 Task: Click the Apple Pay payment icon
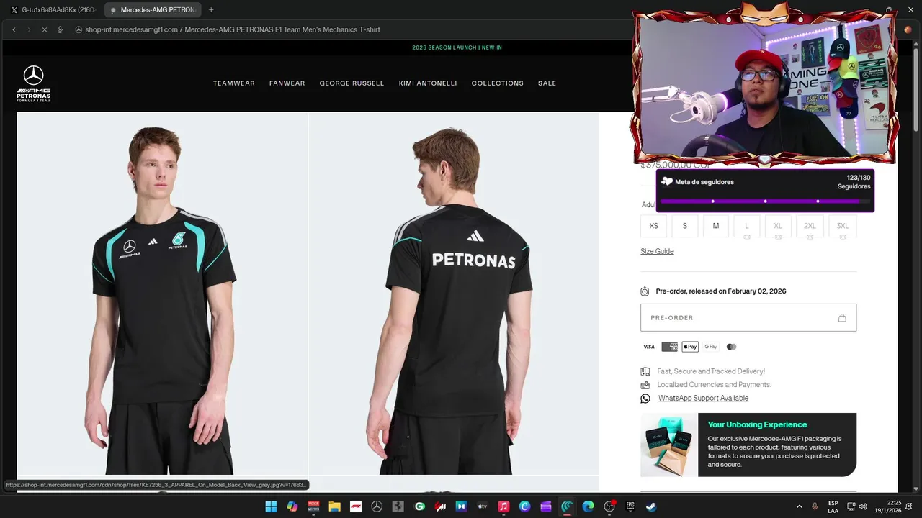690,347
